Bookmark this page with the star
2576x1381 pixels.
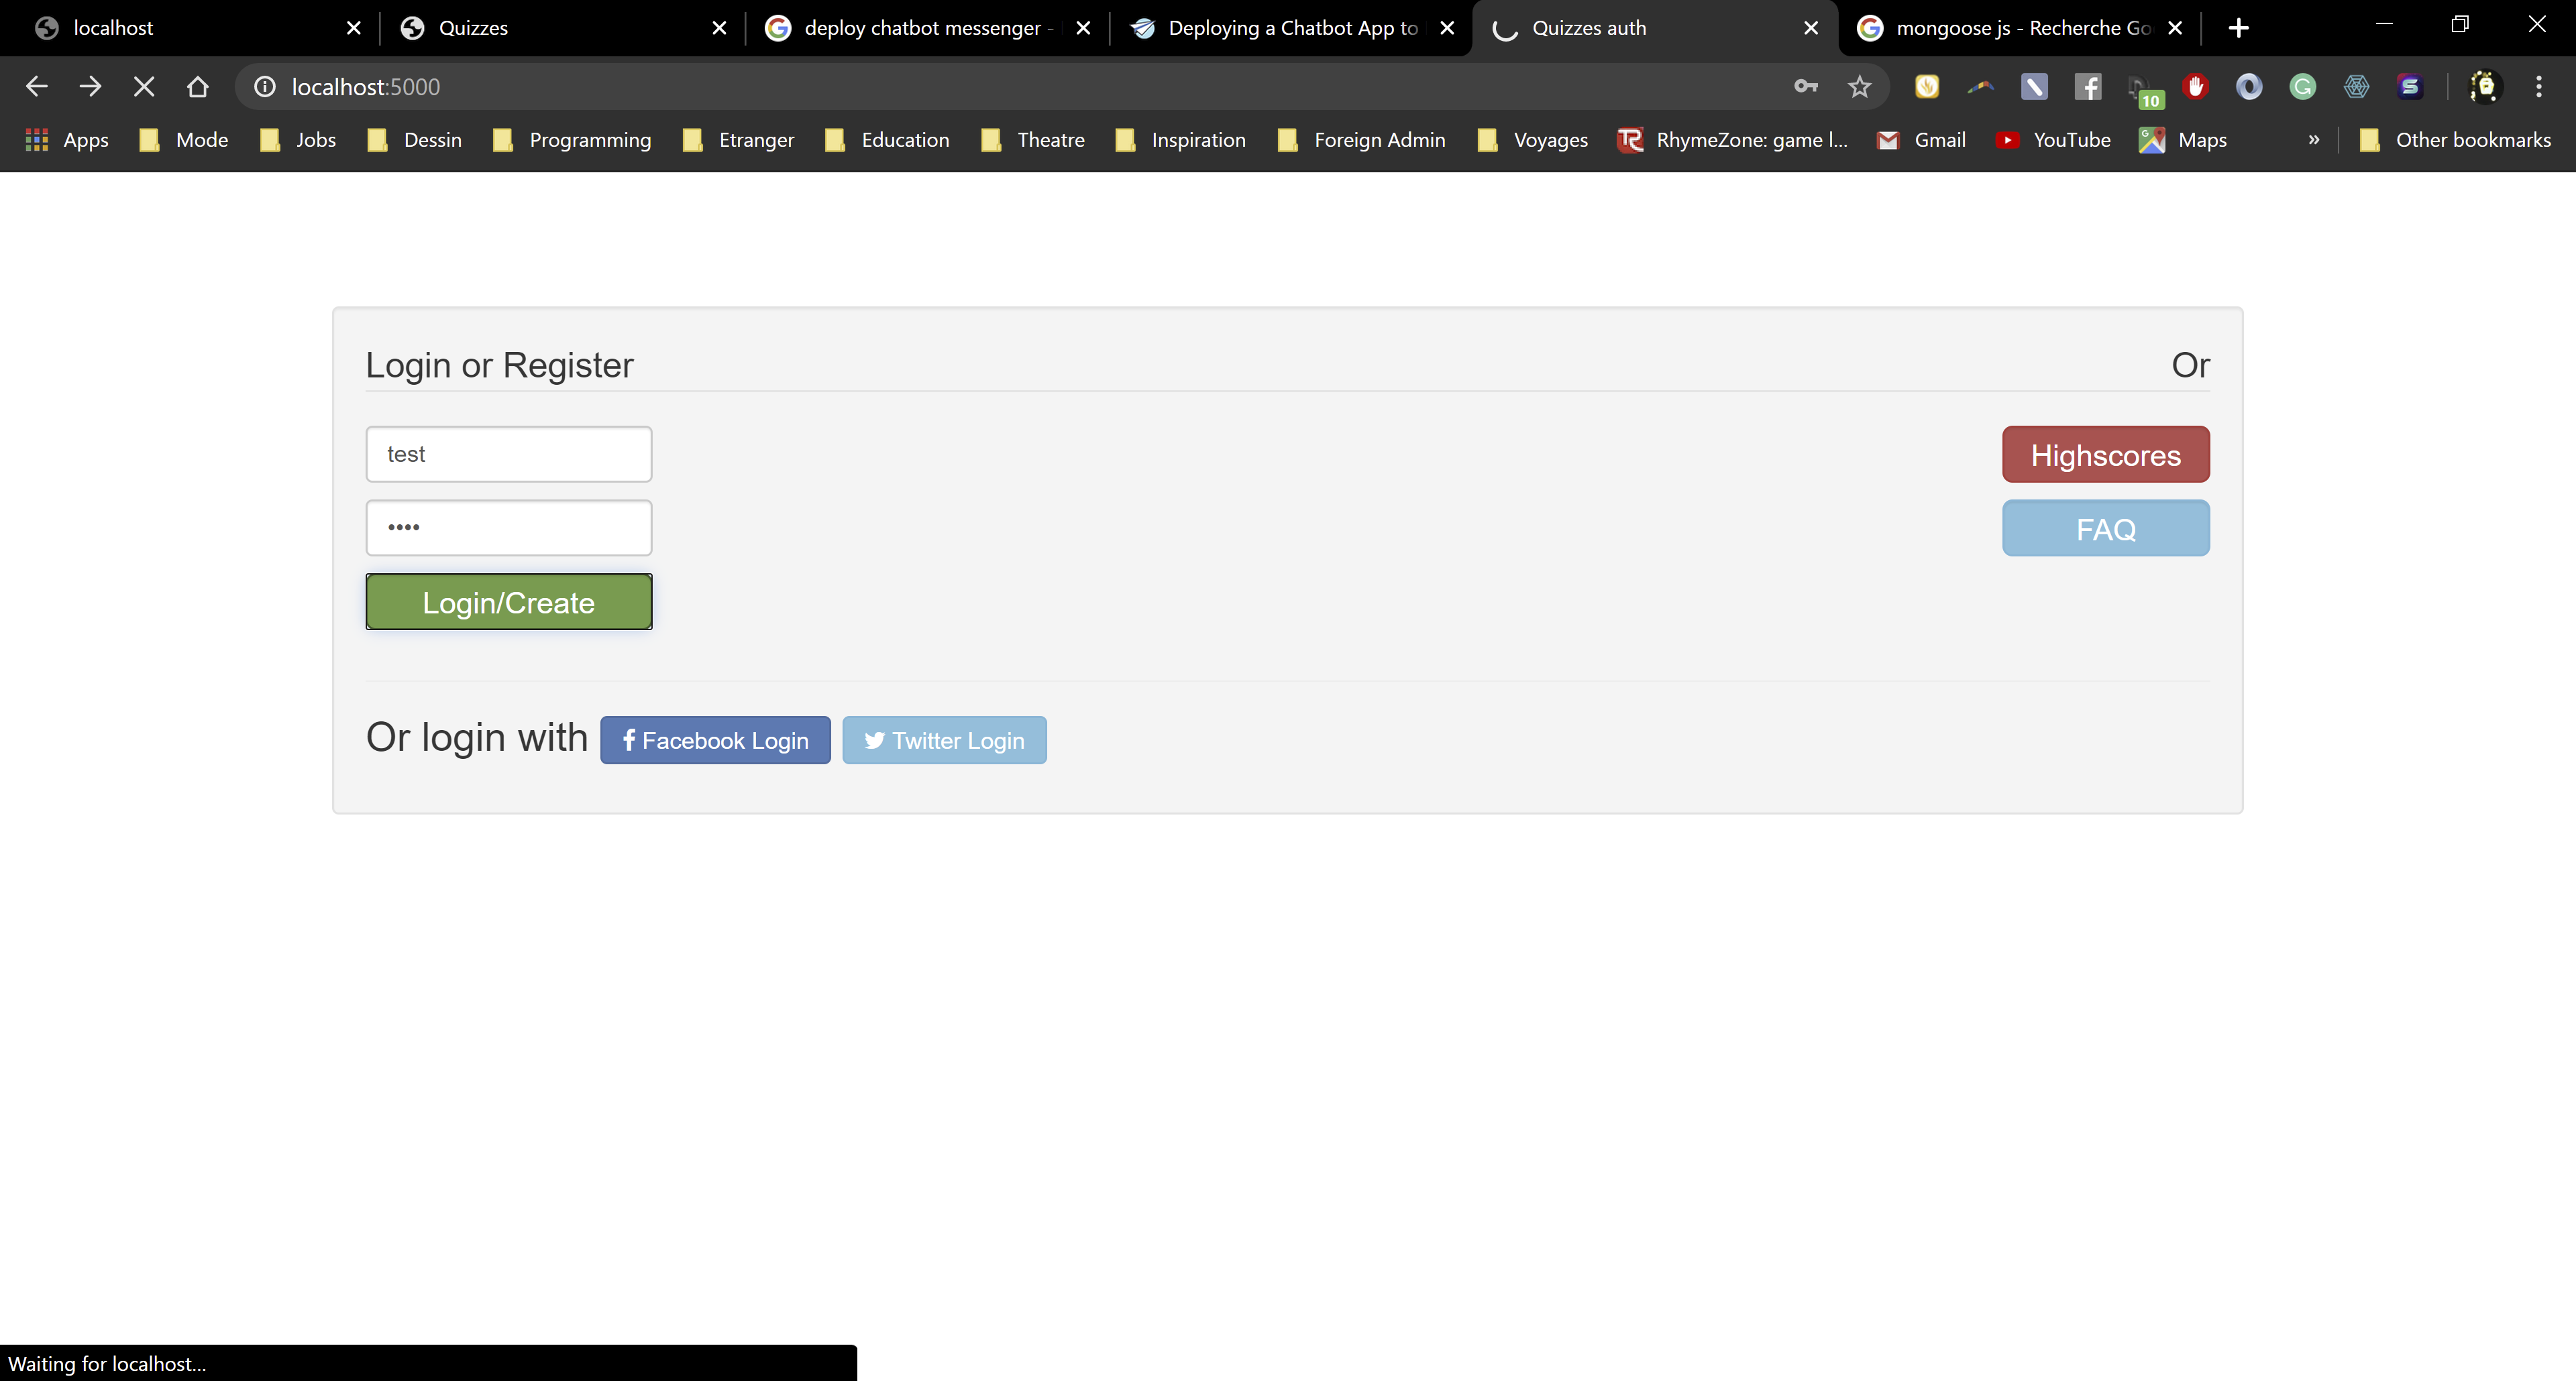tap(1859, 87)
